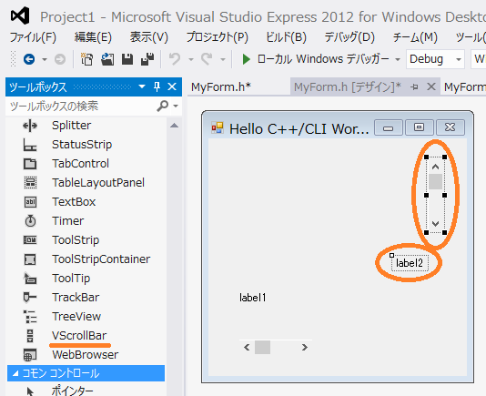
Task: Select label2 on the form
Action: 410,263
